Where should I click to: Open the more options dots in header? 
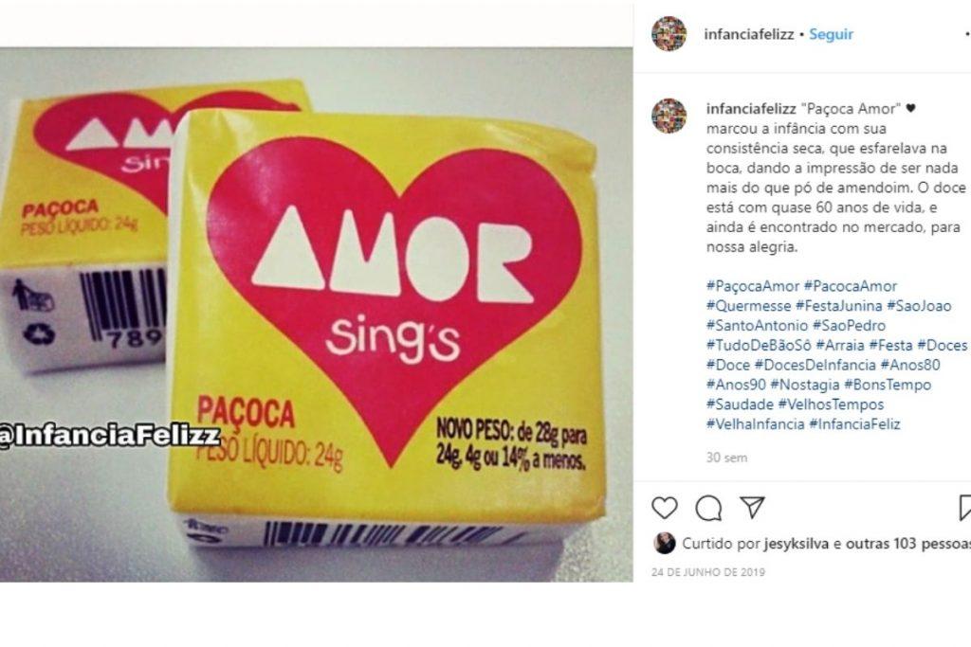click(967, 34)
